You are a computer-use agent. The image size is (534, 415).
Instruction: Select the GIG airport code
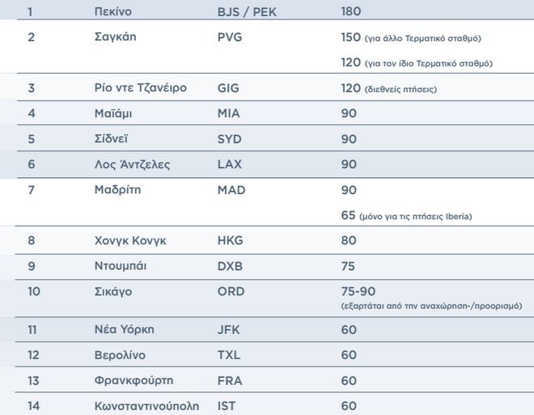(x=228, y=87)
